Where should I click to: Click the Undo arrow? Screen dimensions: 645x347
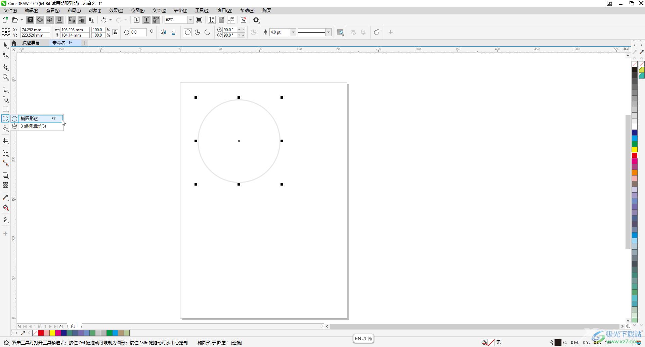tap(104, 20)
